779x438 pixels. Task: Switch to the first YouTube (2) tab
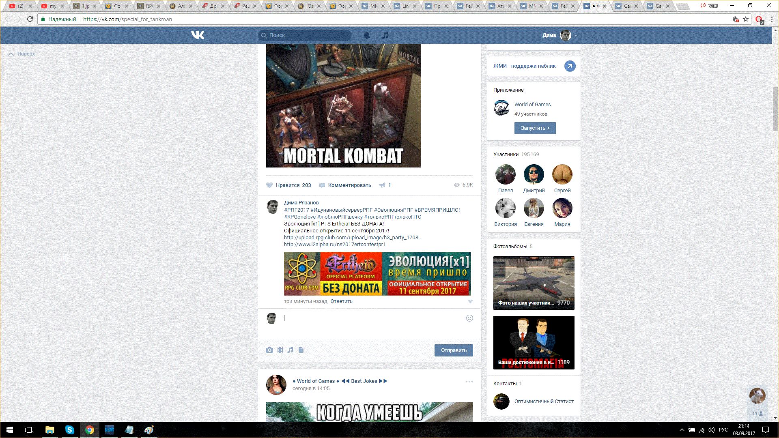coord(20,6)
